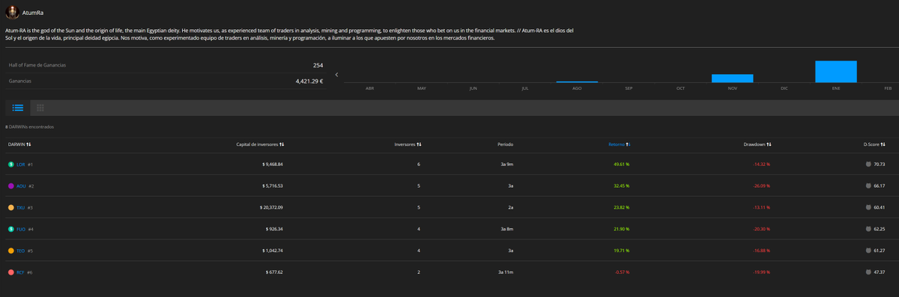Click LOR darwin green dollar icon
899x297 pixels.
[x=11, y=164]
